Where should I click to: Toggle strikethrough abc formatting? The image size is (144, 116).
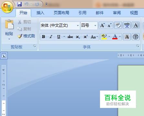(70, 37)
